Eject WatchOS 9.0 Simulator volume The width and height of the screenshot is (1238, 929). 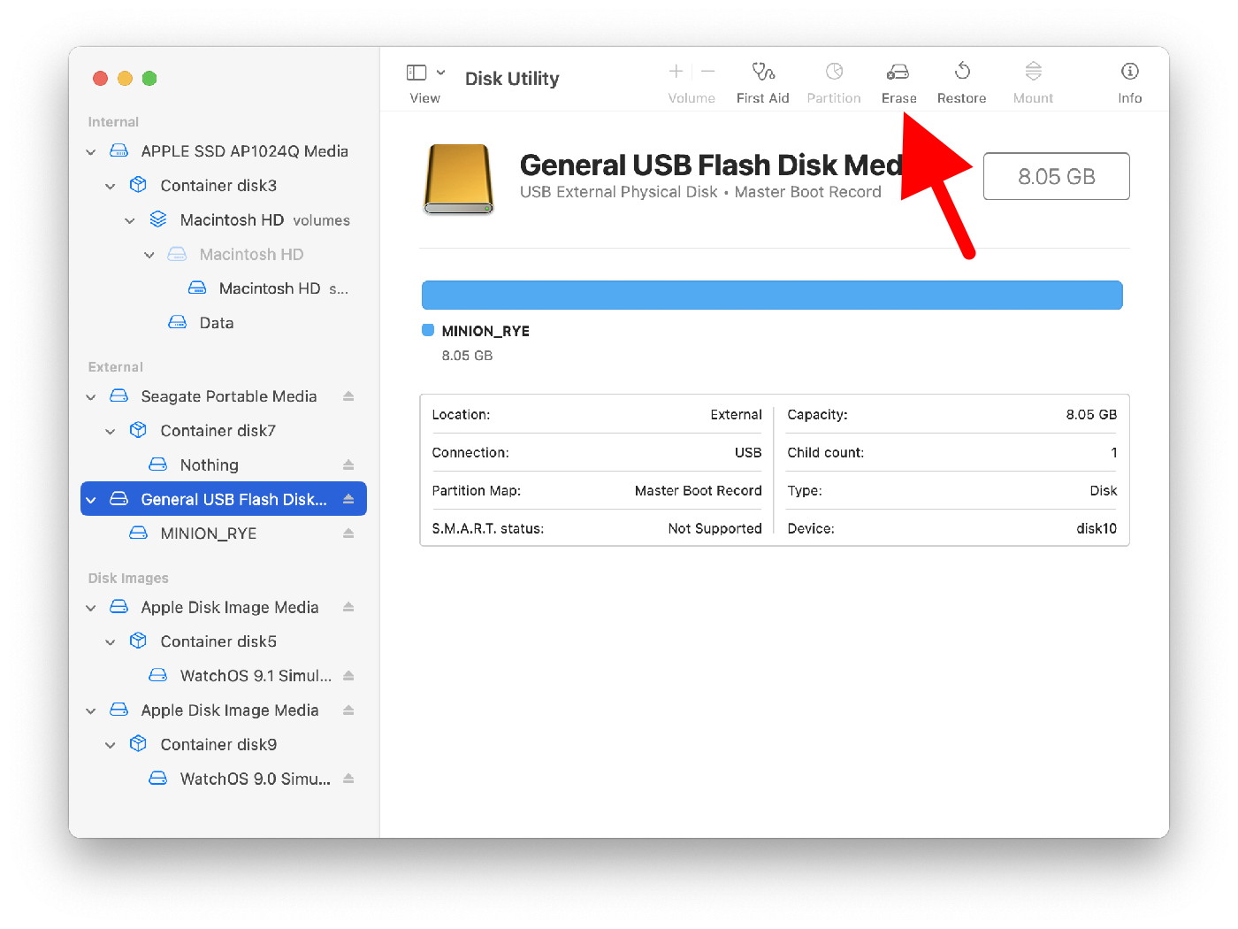(x=348, y=779)
